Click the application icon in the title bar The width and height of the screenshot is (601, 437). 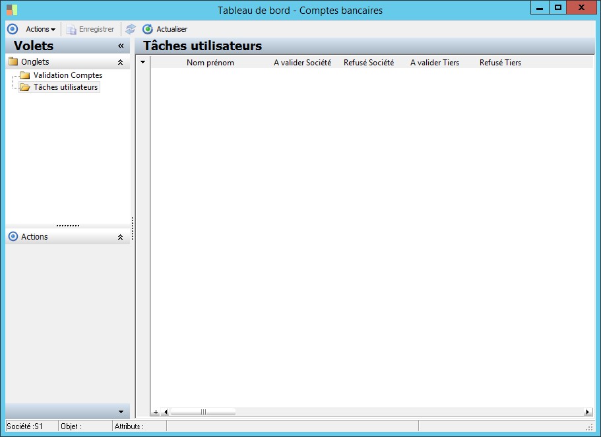coord(12,10)
